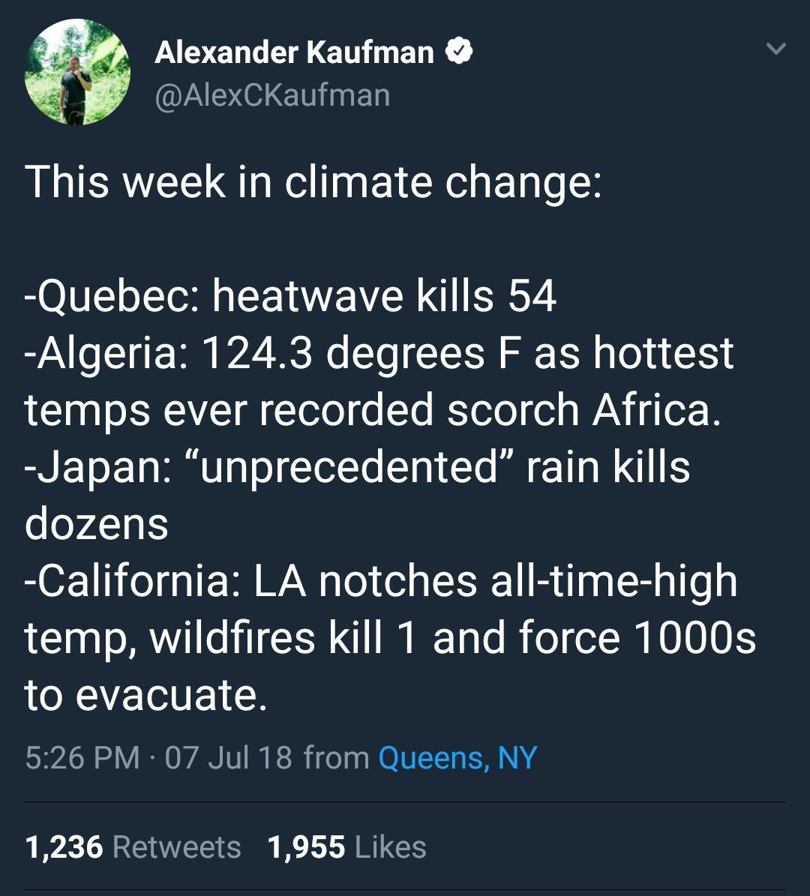Viewport: 810px width, 896px height.
Task: Click the 'to evacuate.' closing text
Action: (x=145, y=695)
